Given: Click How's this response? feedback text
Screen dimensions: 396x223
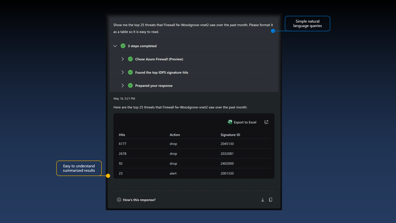Looking at the screenshot, I should pos(139,200).
